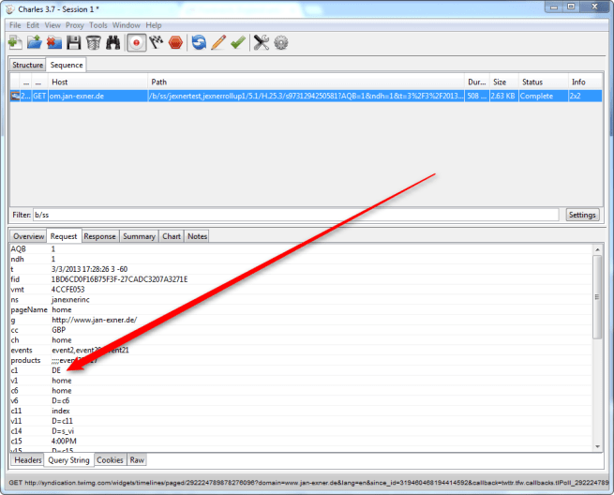This screenshot has height=495, width=614.
Task: Open the Chart tab
Action: pyautogui.click(x=172, y=236)
